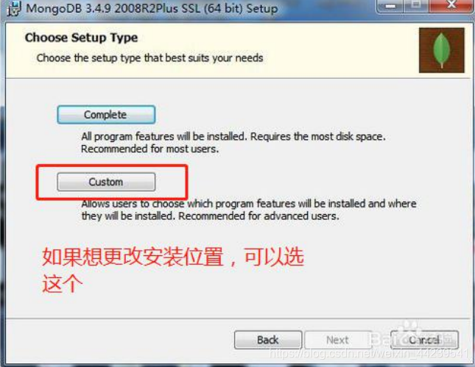Open the blog.csdn.net watermark URL
This screenshot has height=367, width=475.
coord(369,353)
